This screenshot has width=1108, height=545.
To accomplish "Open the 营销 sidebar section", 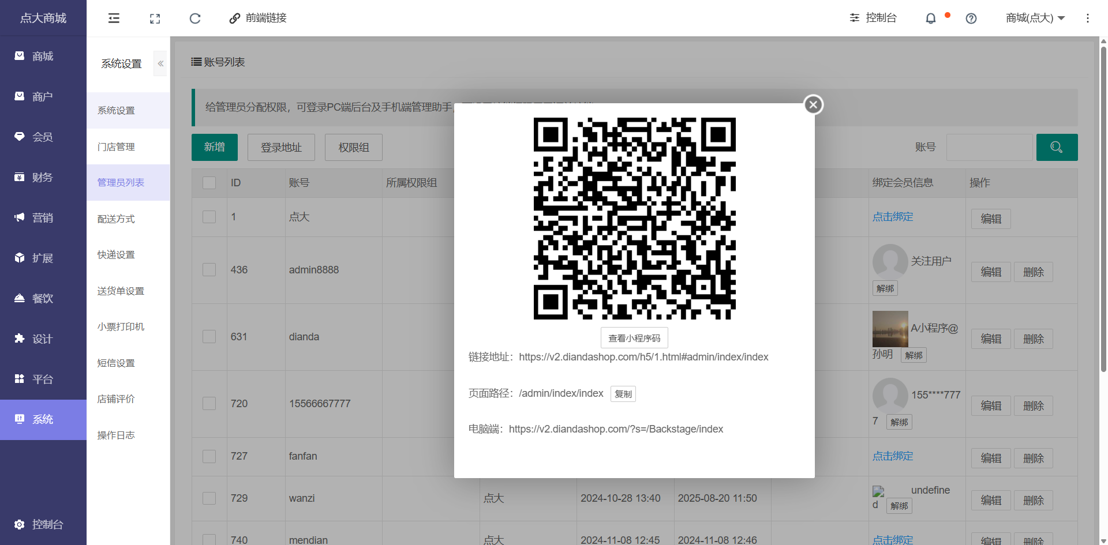I will click(x=43, y=217).
